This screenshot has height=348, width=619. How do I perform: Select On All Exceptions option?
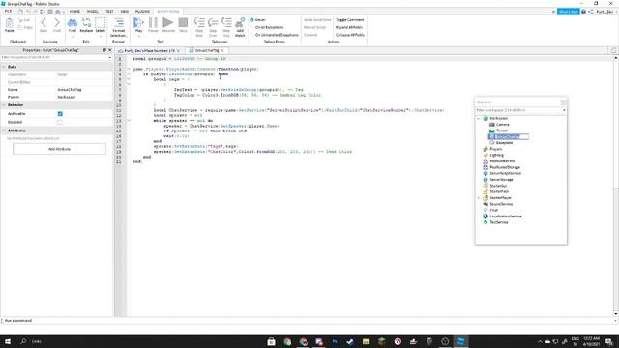coord(267,27)
